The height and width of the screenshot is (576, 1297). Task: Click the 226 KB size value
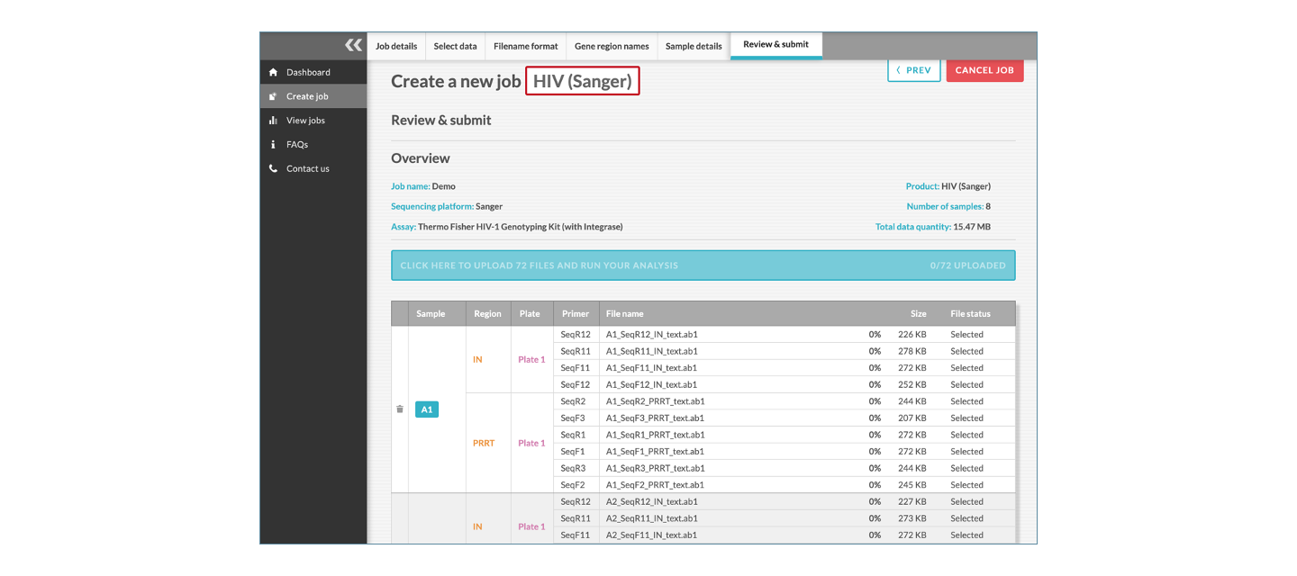click(912, 335)
